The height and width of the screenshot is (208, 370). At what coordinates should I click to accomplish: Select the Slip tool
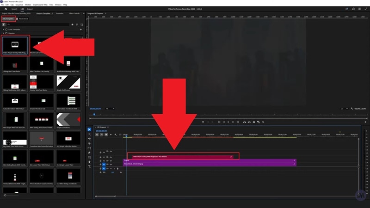point(89,148)
